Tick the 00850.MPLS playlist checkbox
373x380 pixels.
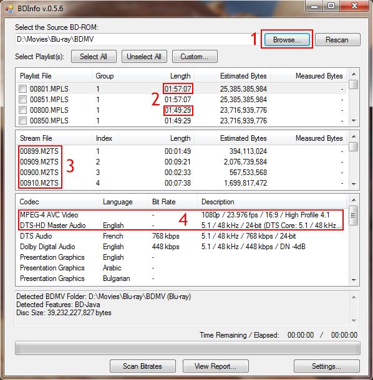tap(23, 120)
